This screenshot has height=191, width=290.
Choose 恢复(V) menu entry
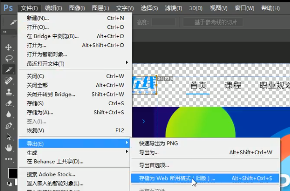75,130
